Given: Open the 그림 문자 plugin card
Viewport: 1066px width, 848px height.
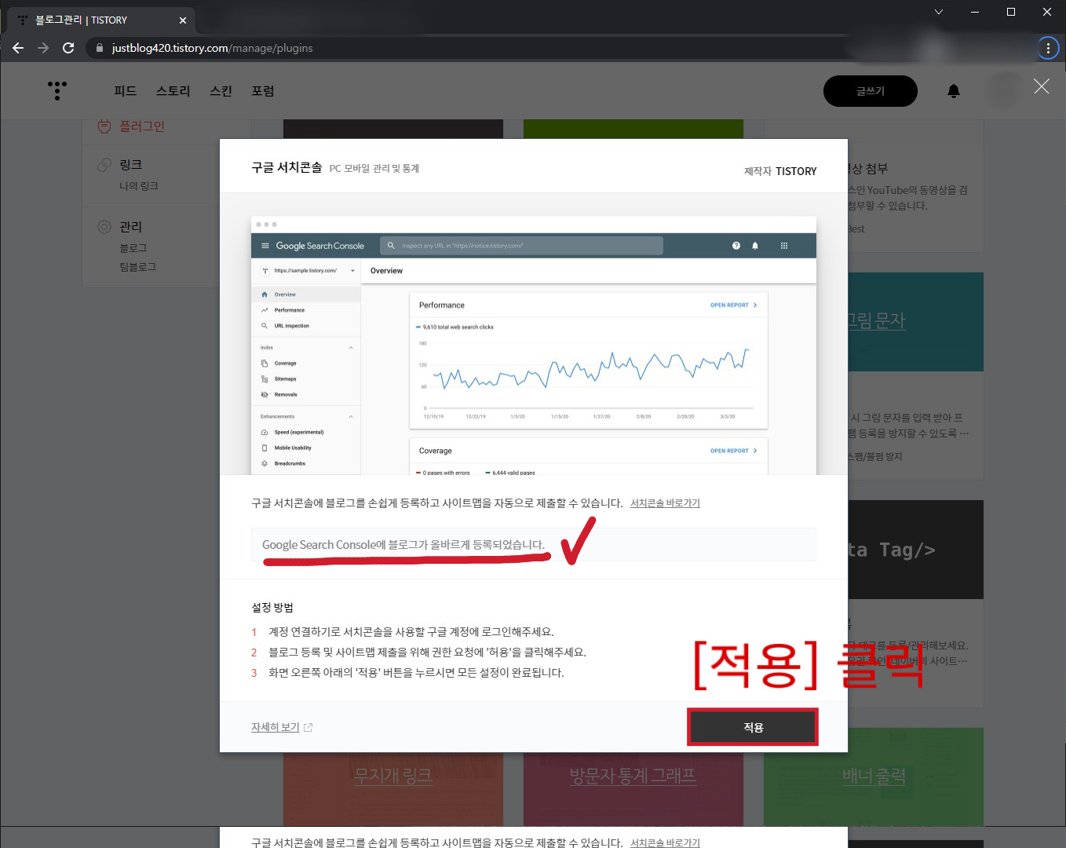Looking at the screenshot, I should click(x=915, y=321).
